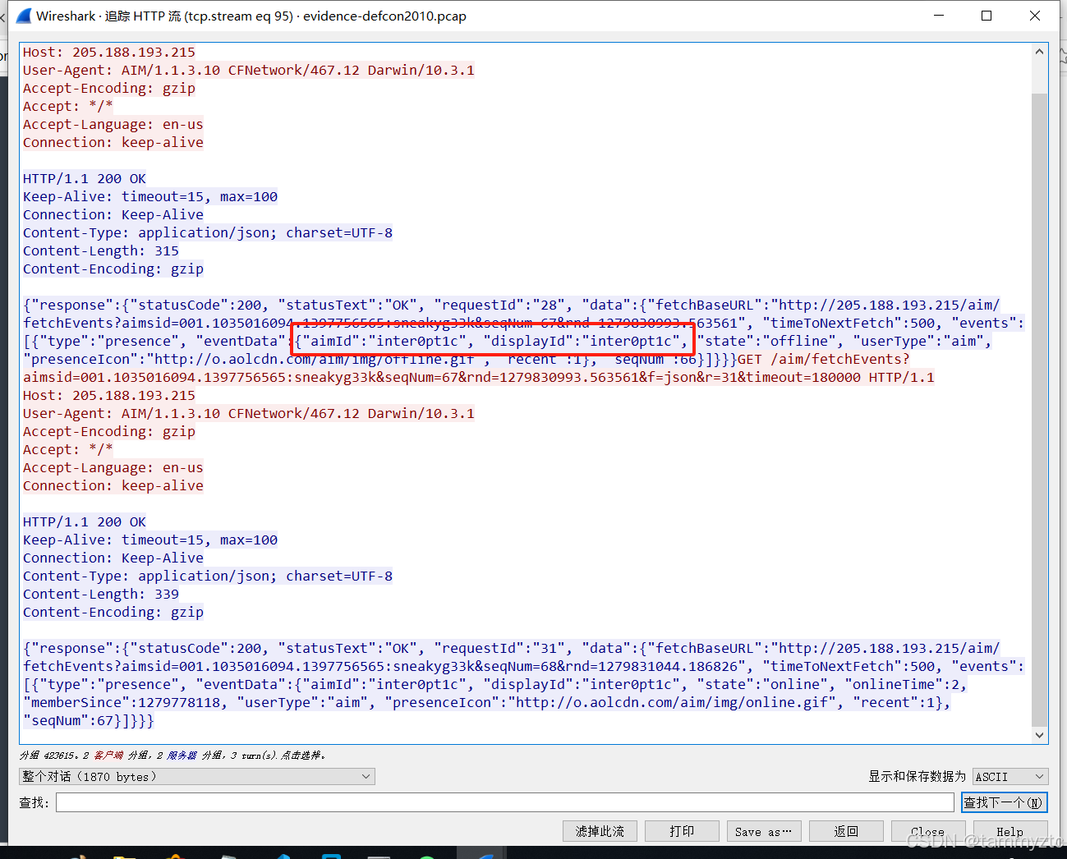Image resolution: width=1067 pixels, height=859 pixels.
Task: Click the 查找下一个(N) find next button
Action: tap(1004, 802)
